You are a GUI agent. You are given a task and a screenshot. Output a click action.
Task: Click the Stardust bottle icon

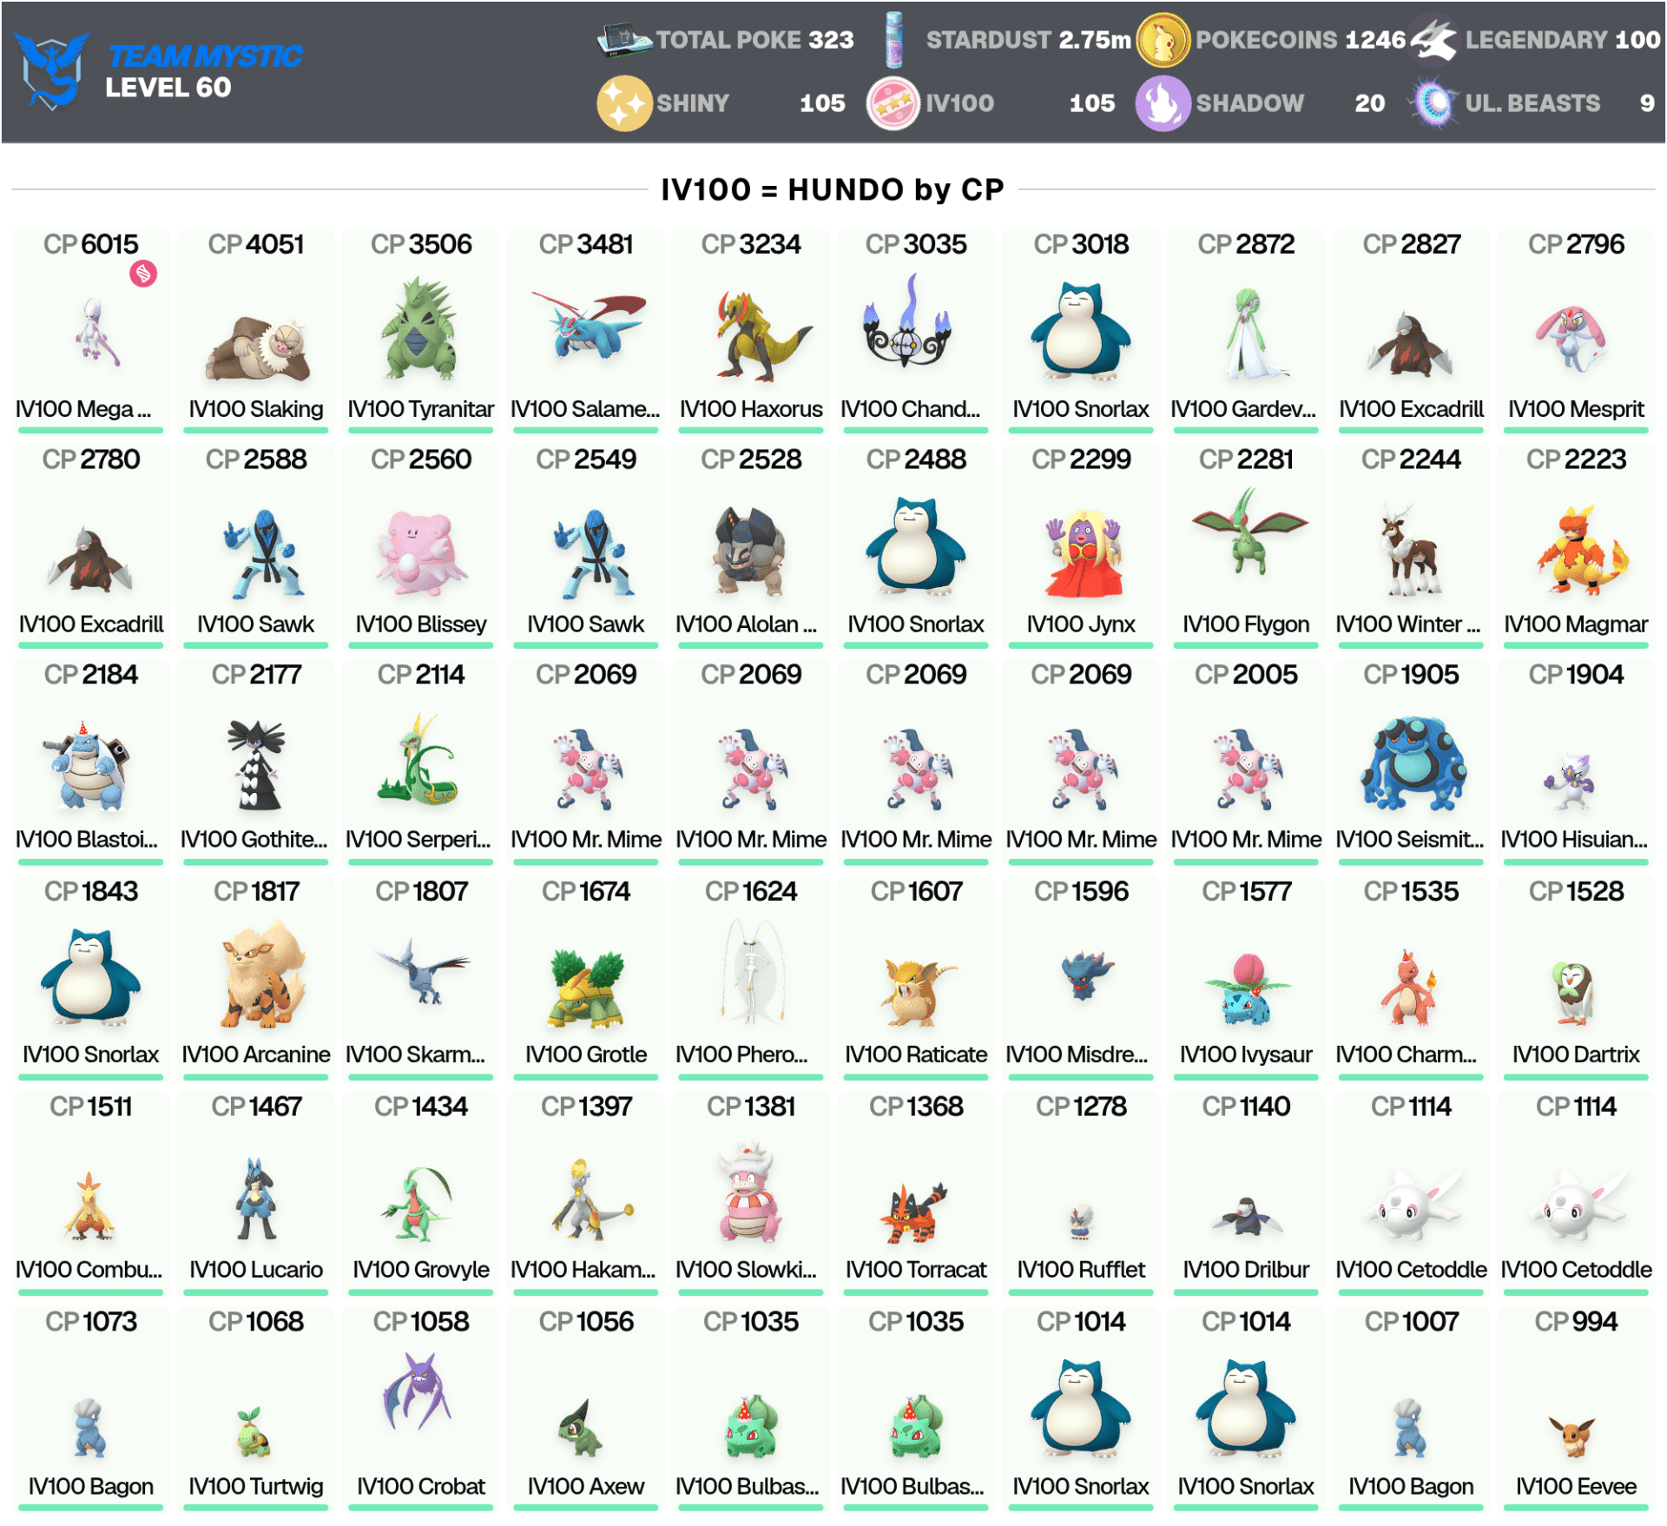894,40
